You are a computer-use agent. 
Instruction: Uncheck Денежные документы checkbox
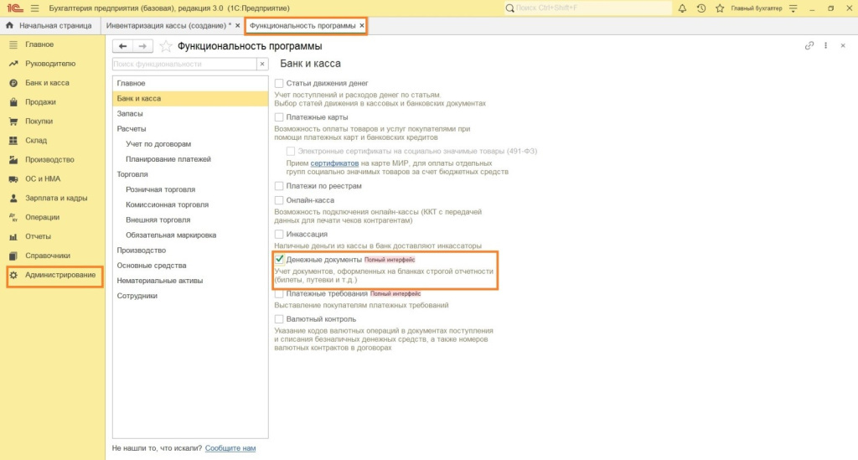click(279, 259)
